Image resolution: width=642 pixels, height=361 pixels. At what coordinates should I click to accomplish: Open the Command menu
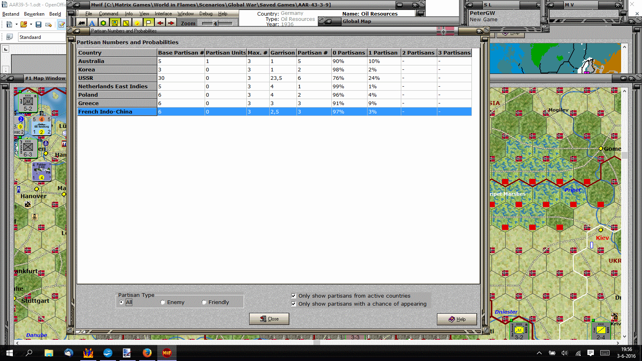point(108,14)
